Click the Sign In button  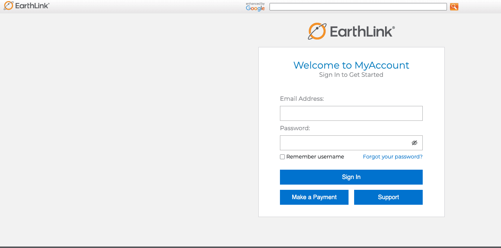click(351, 177)
